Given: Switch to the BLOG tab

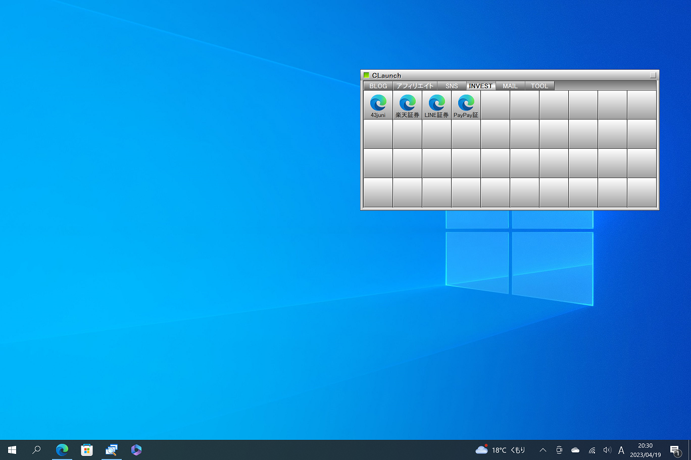Looking at the screenshot, I should (x=378, y=86).
